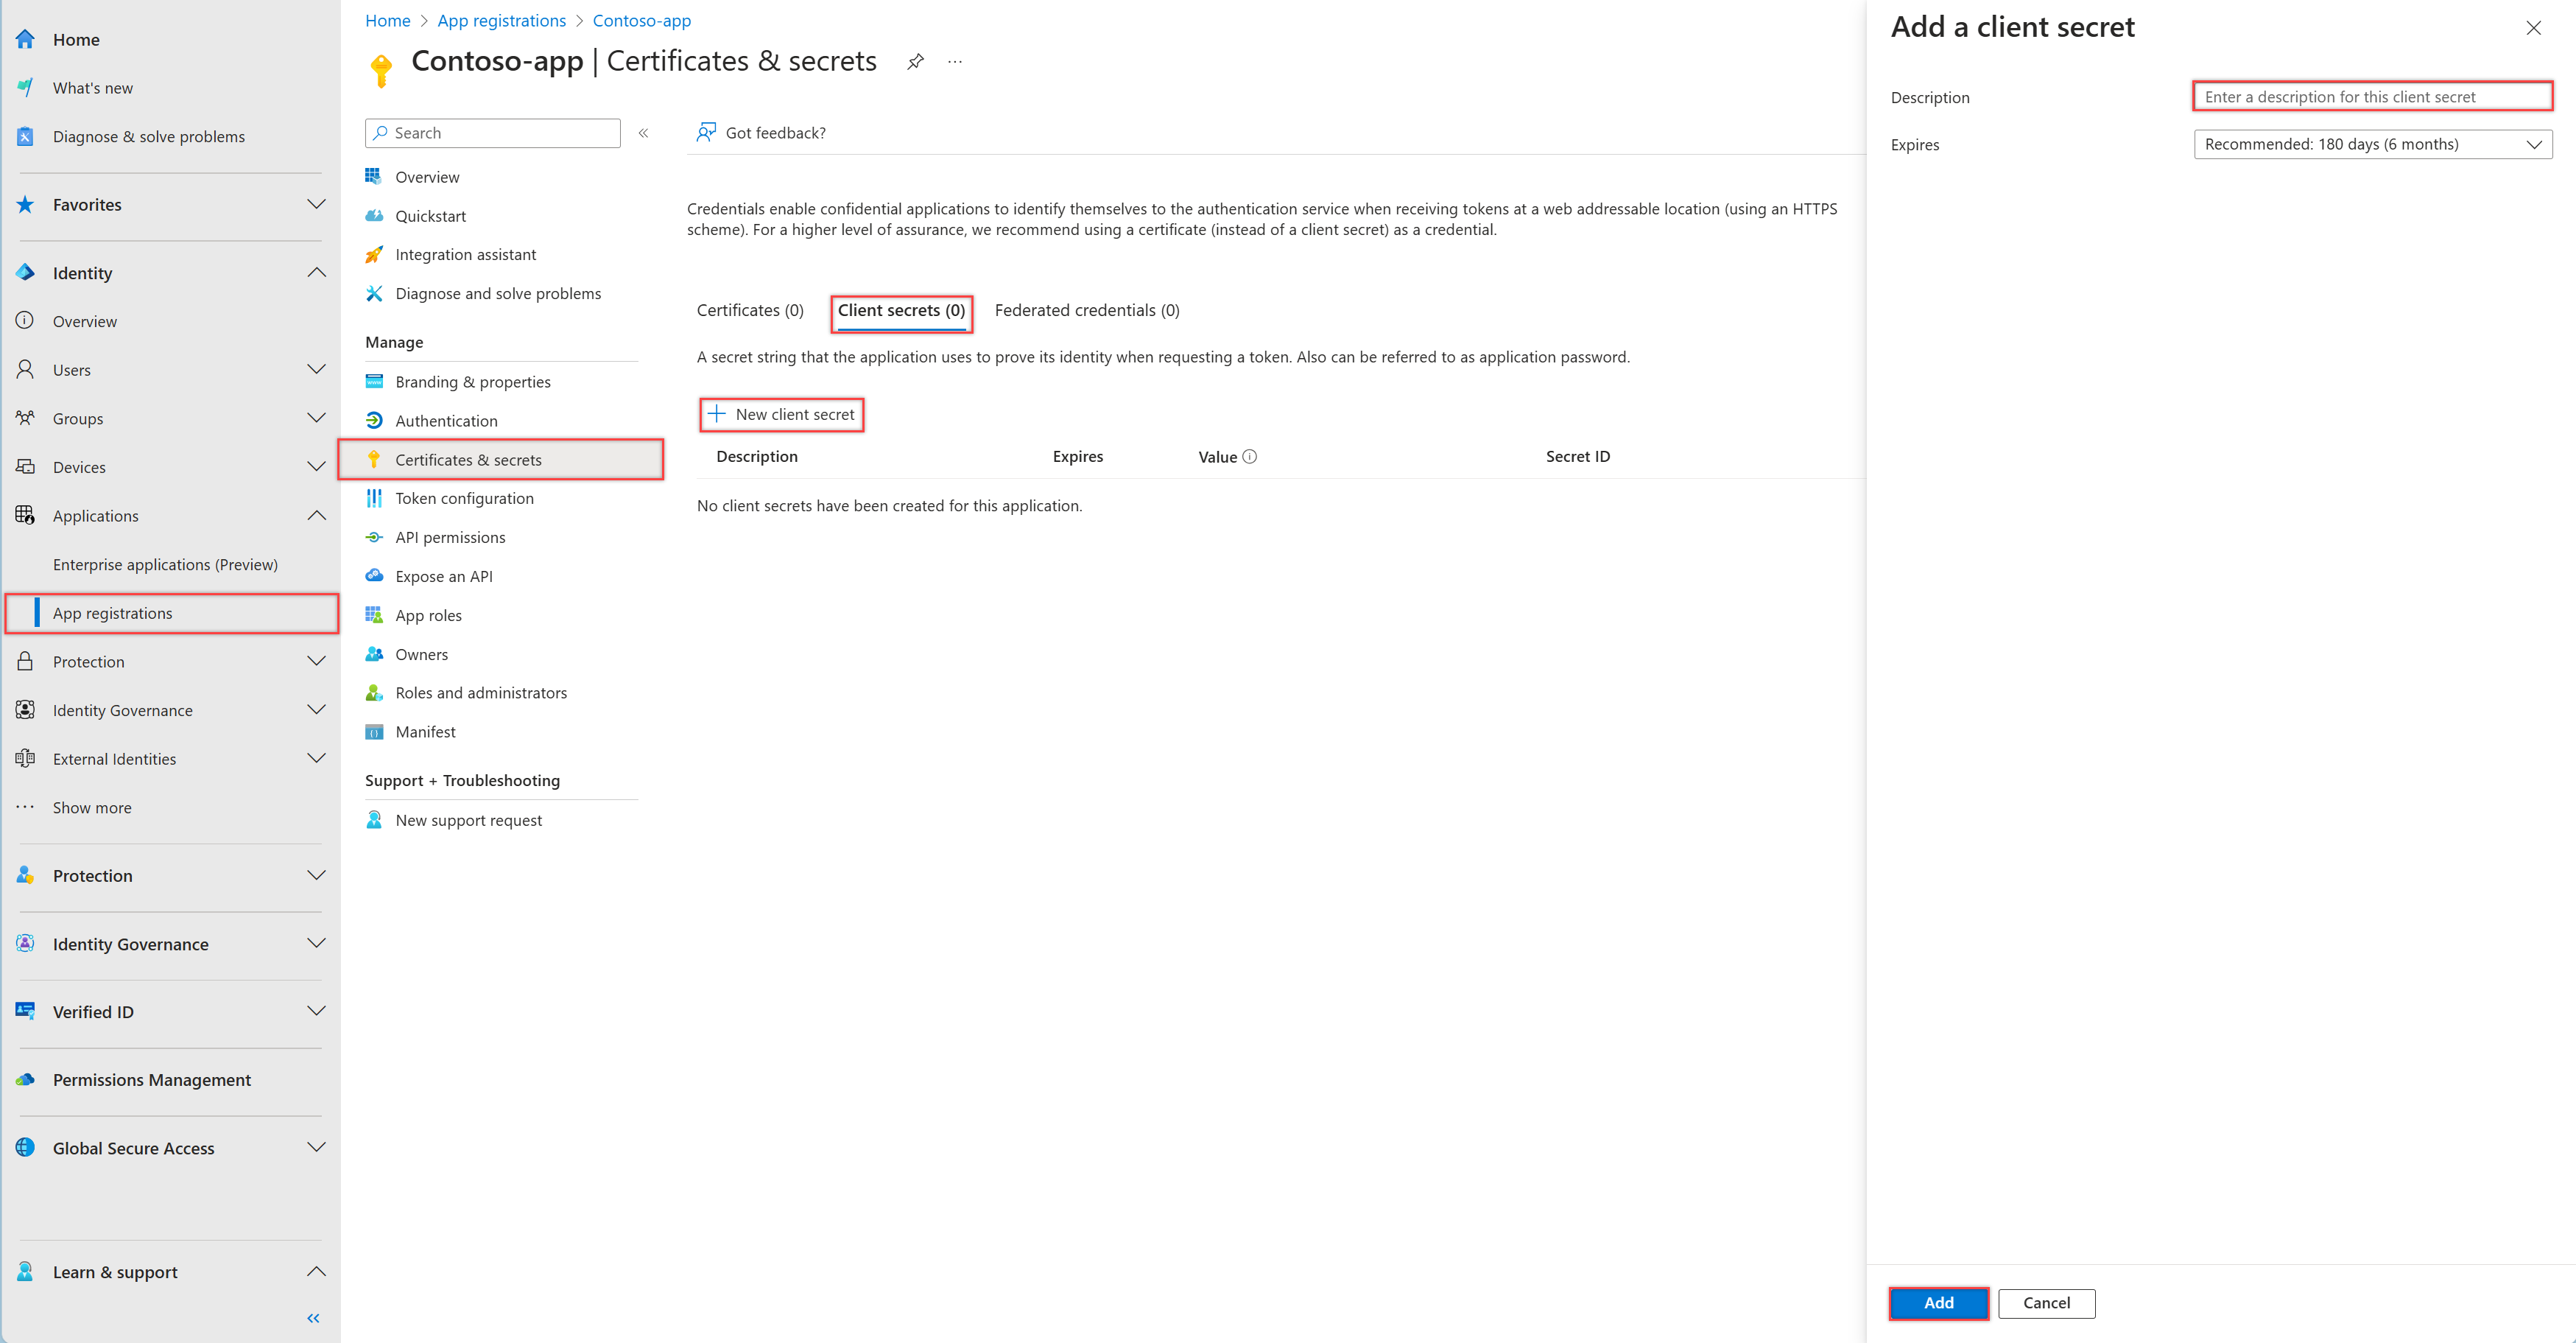Expand the Devices section
The height and width of the screenshot is (1343, 2576).
(x=316, y=466)
